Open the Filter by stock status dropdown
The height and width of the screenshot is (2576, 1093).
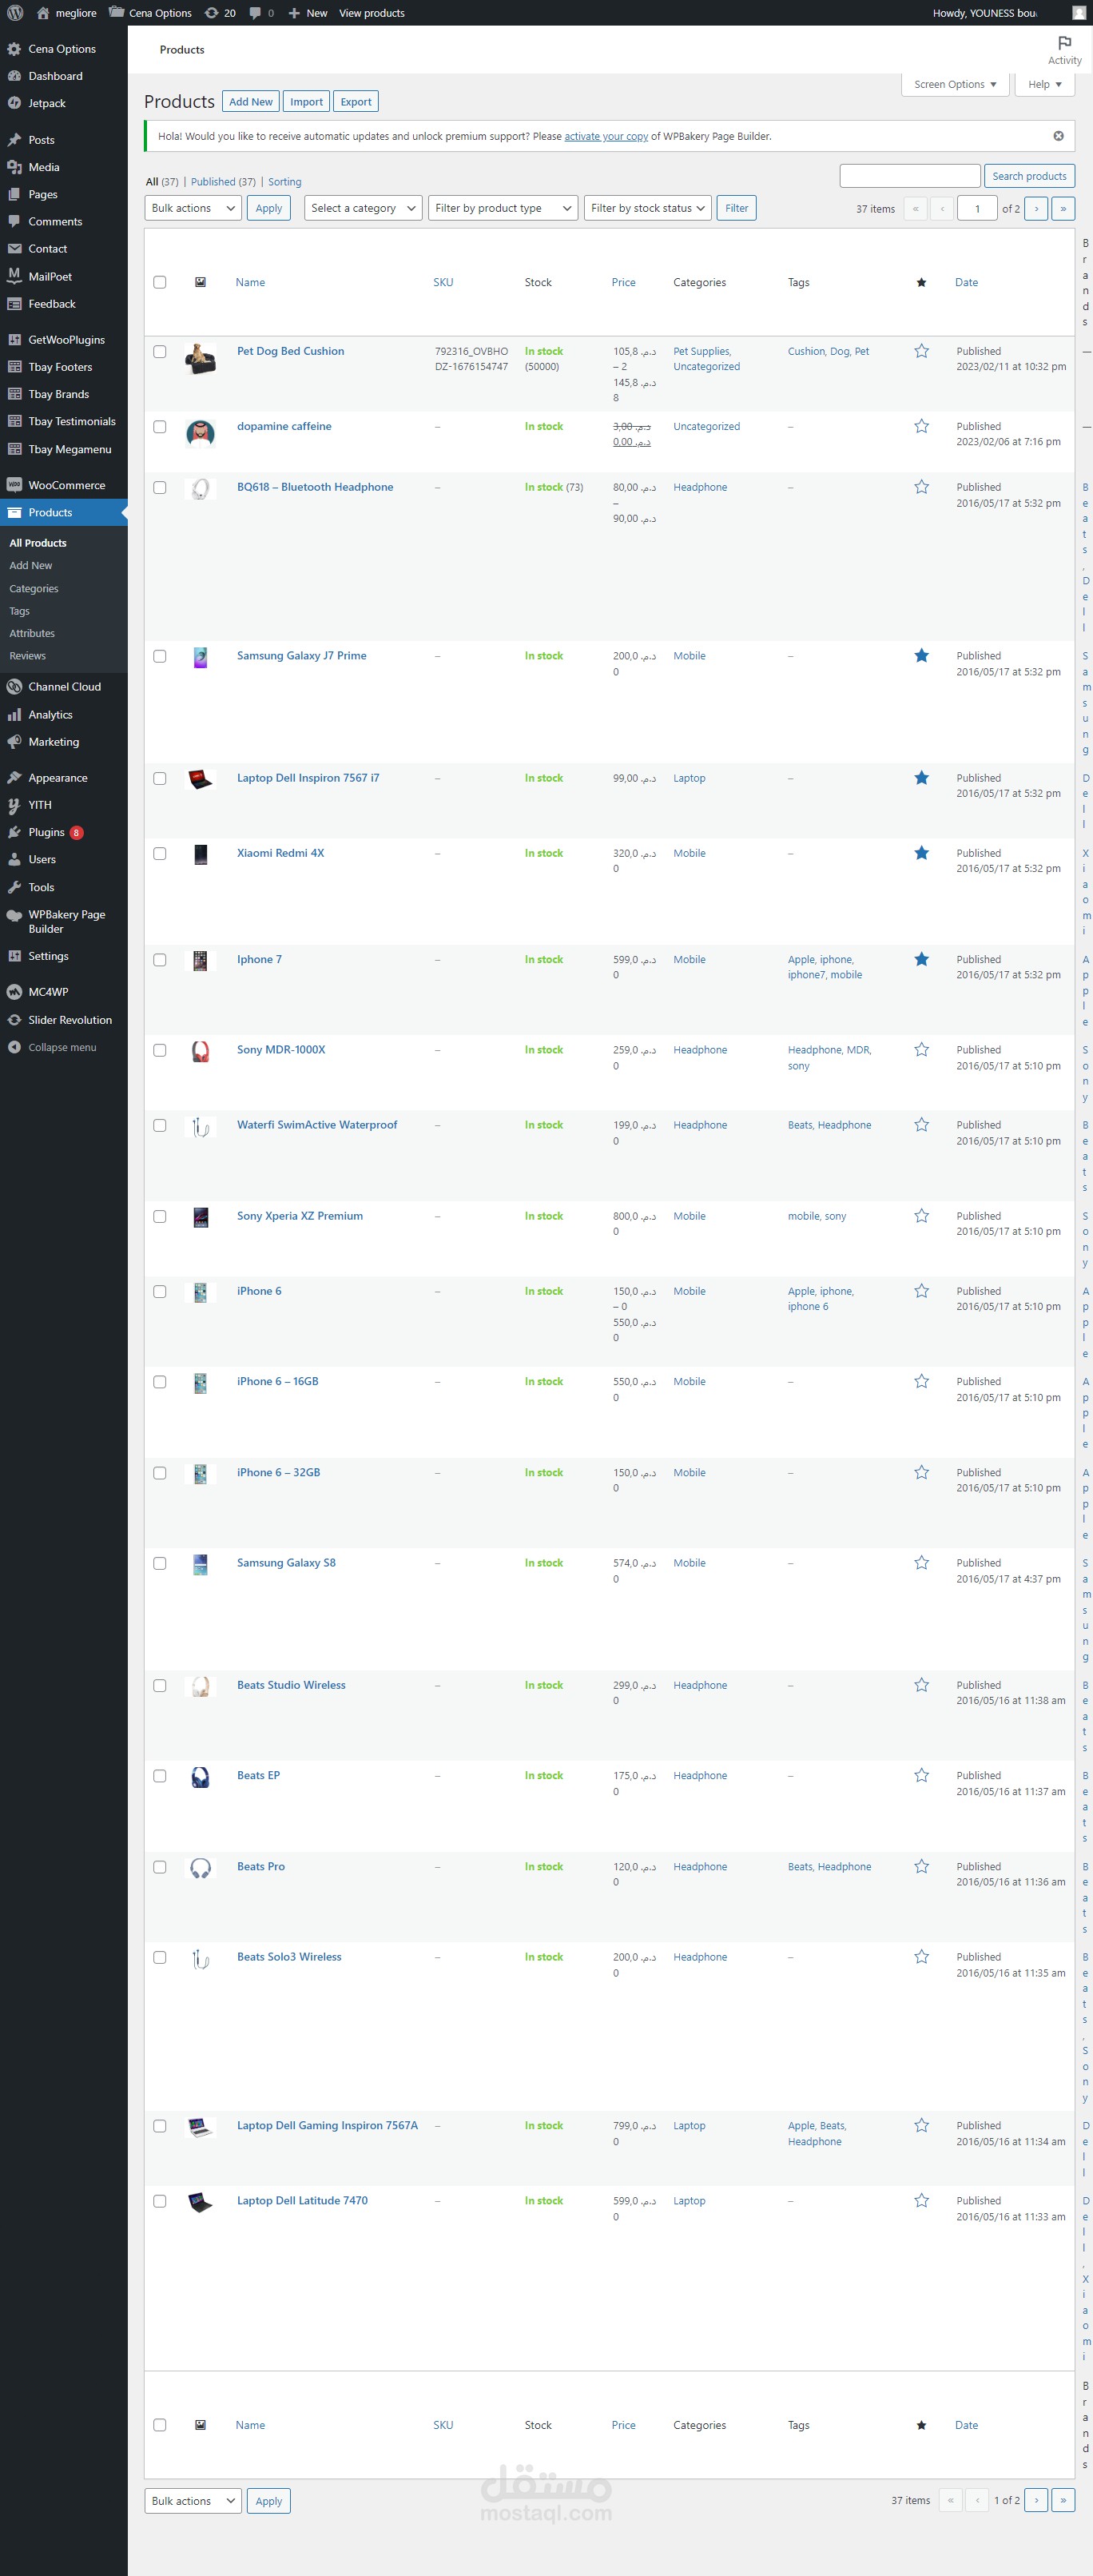click(648, 208)
